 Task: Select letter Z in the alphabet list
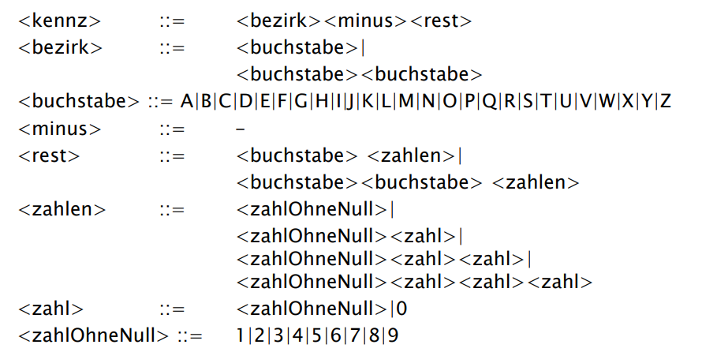coord(665,101)
